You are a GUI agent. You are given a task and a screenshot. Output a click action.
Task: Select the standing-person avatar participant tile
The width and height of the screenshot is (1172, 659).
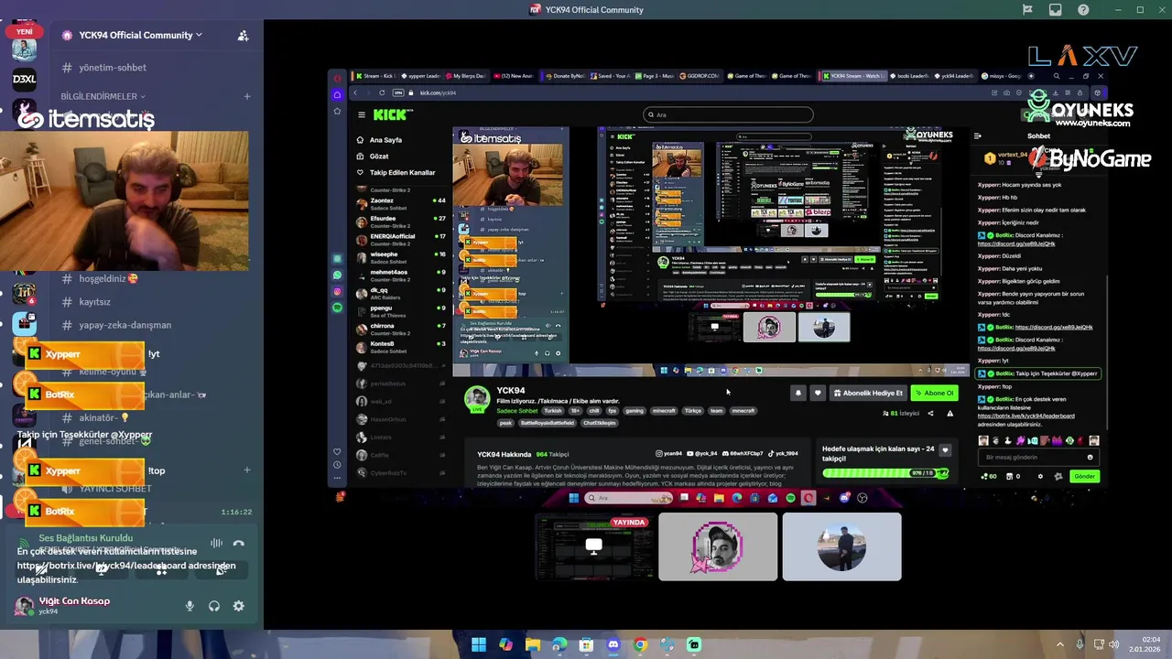pos(841,546)
